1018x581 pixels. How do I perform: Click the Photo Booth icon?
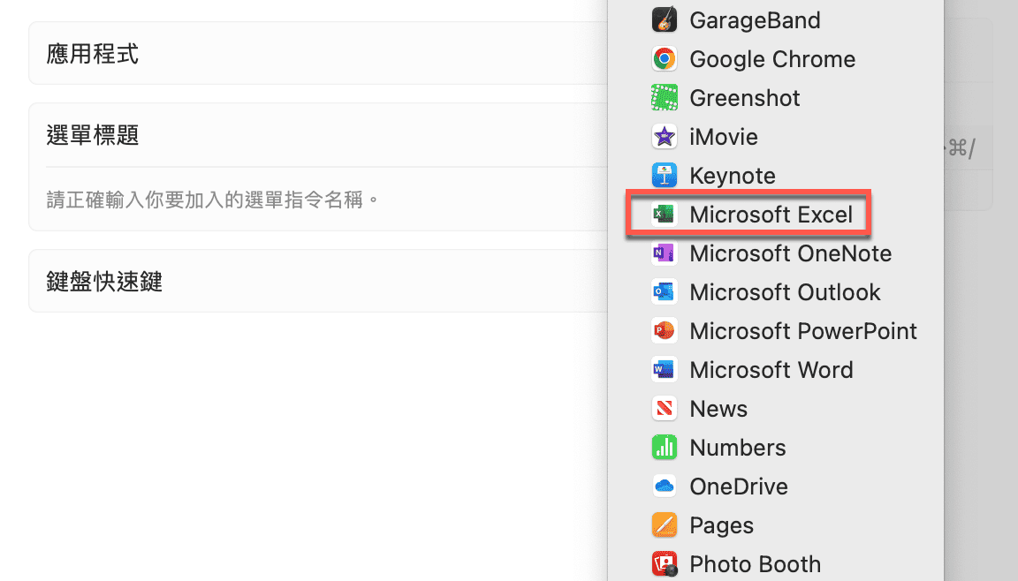coord(665,564)
